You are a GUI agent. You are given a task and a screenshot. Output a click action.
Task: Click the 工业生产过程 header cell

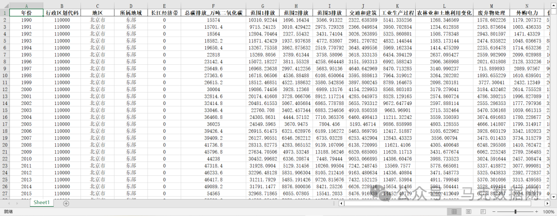(397, 13)
